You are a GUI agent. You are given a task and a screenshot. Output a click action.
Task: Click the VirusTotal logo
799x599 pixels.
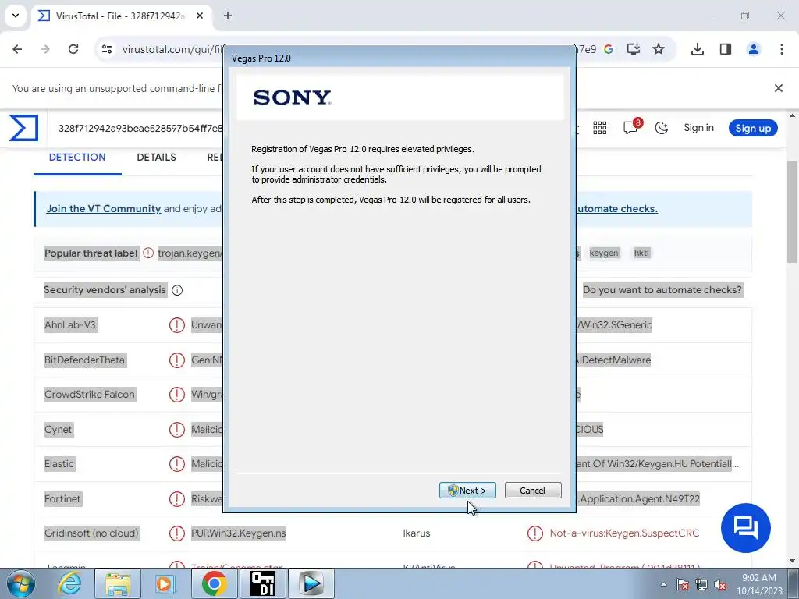coord(23,128)
